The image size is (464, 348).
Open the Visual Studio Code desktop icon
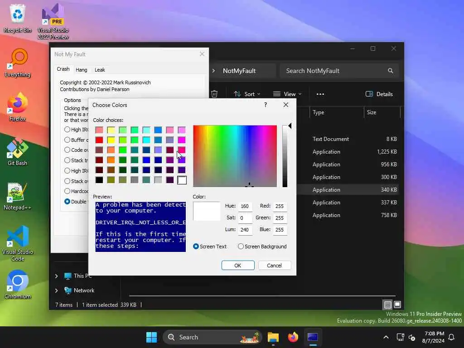point(18,243)
